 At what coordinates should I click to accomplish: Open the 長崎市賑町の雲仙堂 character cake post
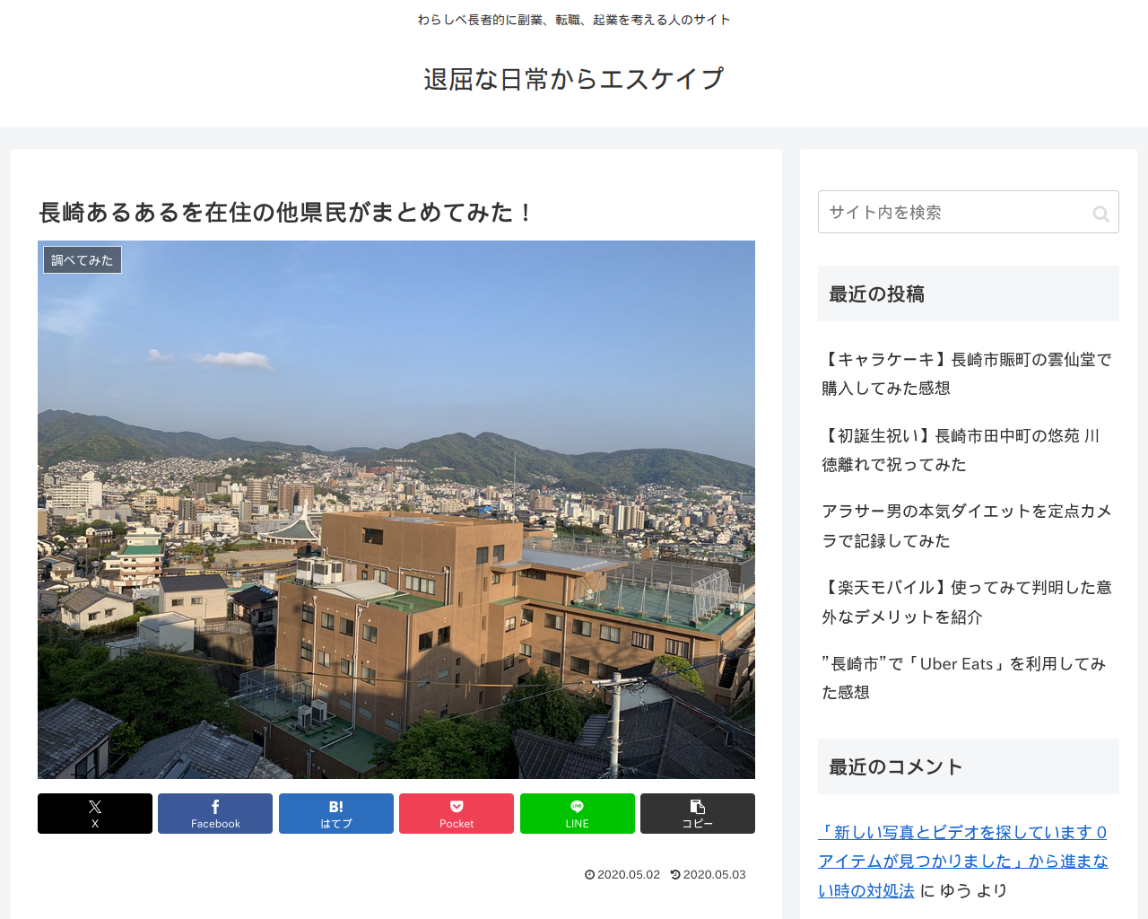coord(967,373)
